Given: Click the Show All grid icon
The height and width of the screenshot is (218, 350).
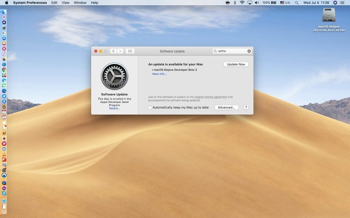Looking at the screenshot, I should click(x=130, y=51).
